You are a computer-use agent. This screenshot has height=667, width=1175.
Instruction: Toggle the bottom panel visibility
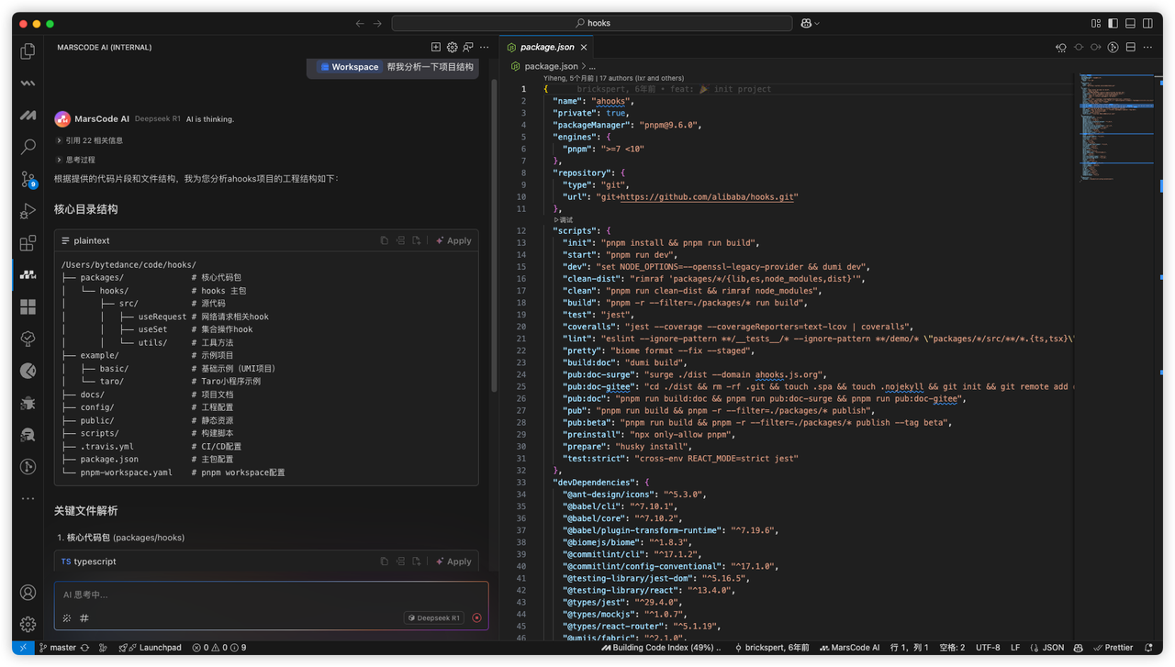[x=1131, y=23]
